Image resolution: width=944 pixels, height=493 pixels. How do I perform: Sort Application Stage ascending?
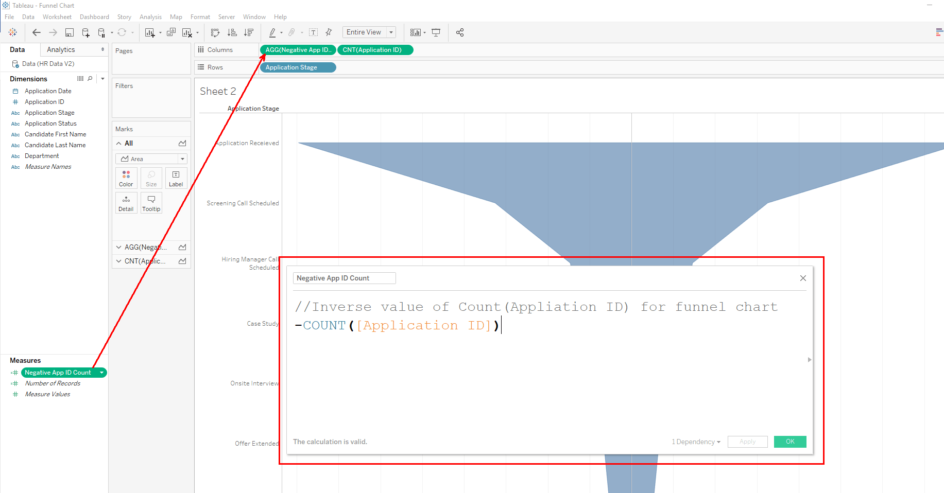tap(232, 32)
